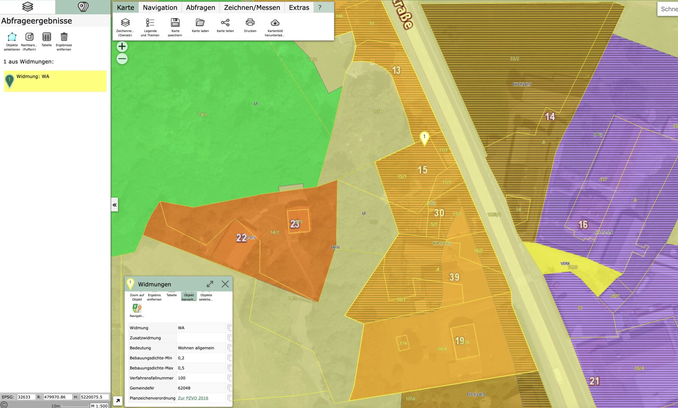Zoom out with the minus button
678x408 pixels.
click(122, 59)
